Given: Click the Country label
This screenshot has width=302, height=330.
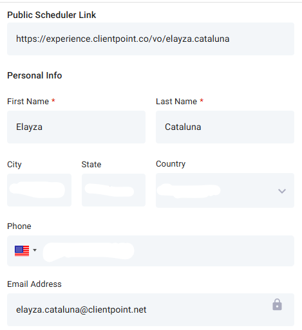Looking at the screenshot, I should 171,164.
